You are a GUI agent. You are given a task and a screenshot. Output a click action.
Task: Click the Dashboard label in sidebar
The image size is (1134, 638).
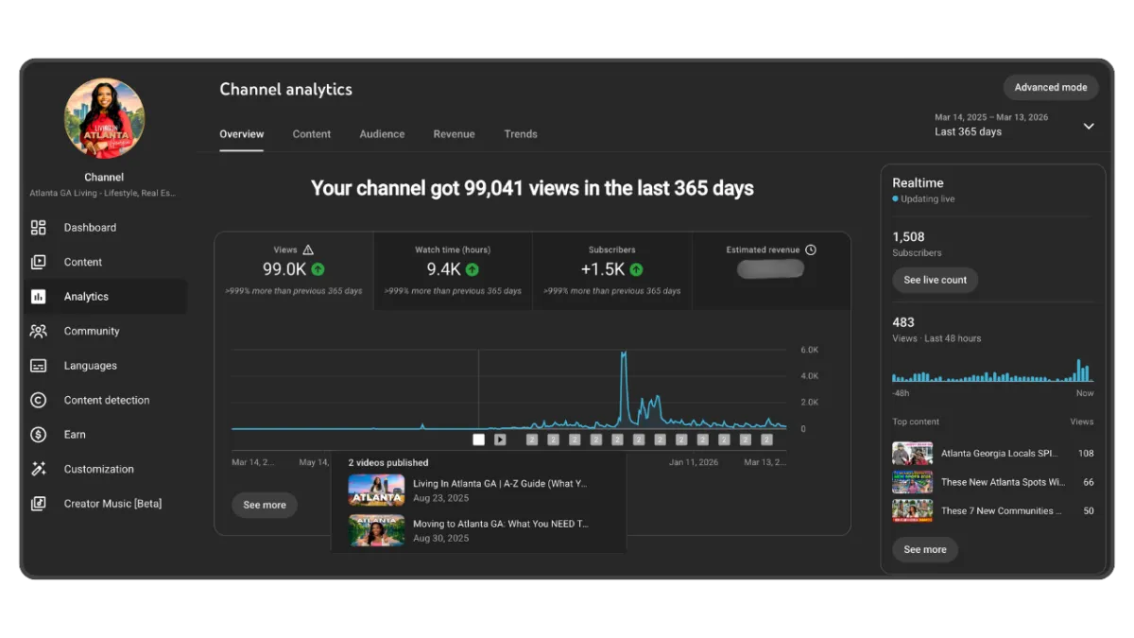(90, 228)
